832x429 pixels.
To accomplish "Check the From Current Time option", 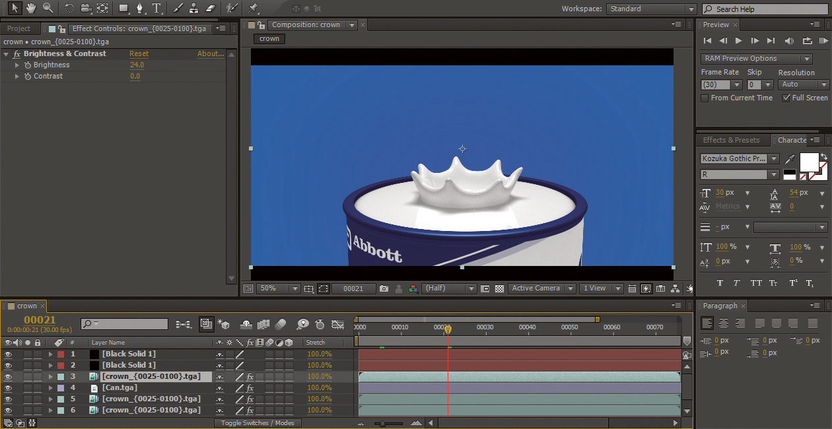I will click(x=705, y=98).
